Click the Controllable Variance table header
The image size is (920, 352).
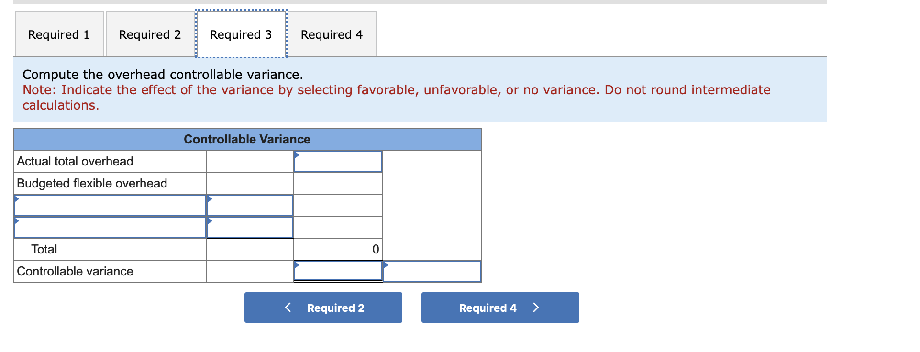coord(247,139)
